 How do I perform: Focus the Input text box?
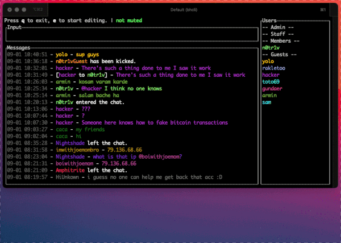(131, 34)
